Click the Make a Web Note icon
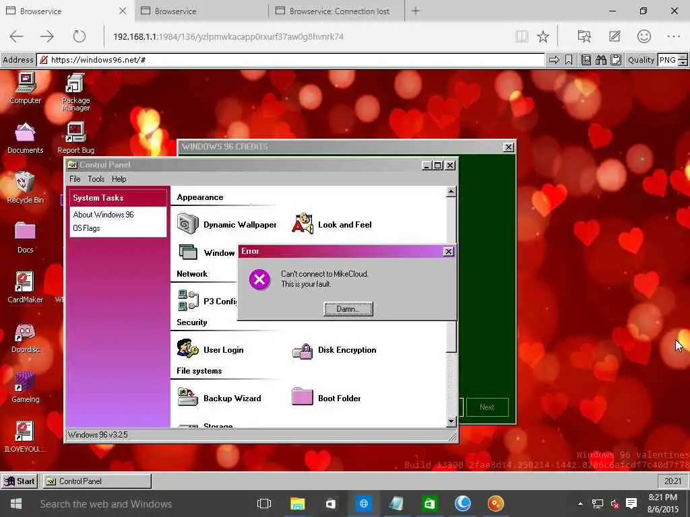The width and height of the screenshot is (690, 517). click(615, 36)
